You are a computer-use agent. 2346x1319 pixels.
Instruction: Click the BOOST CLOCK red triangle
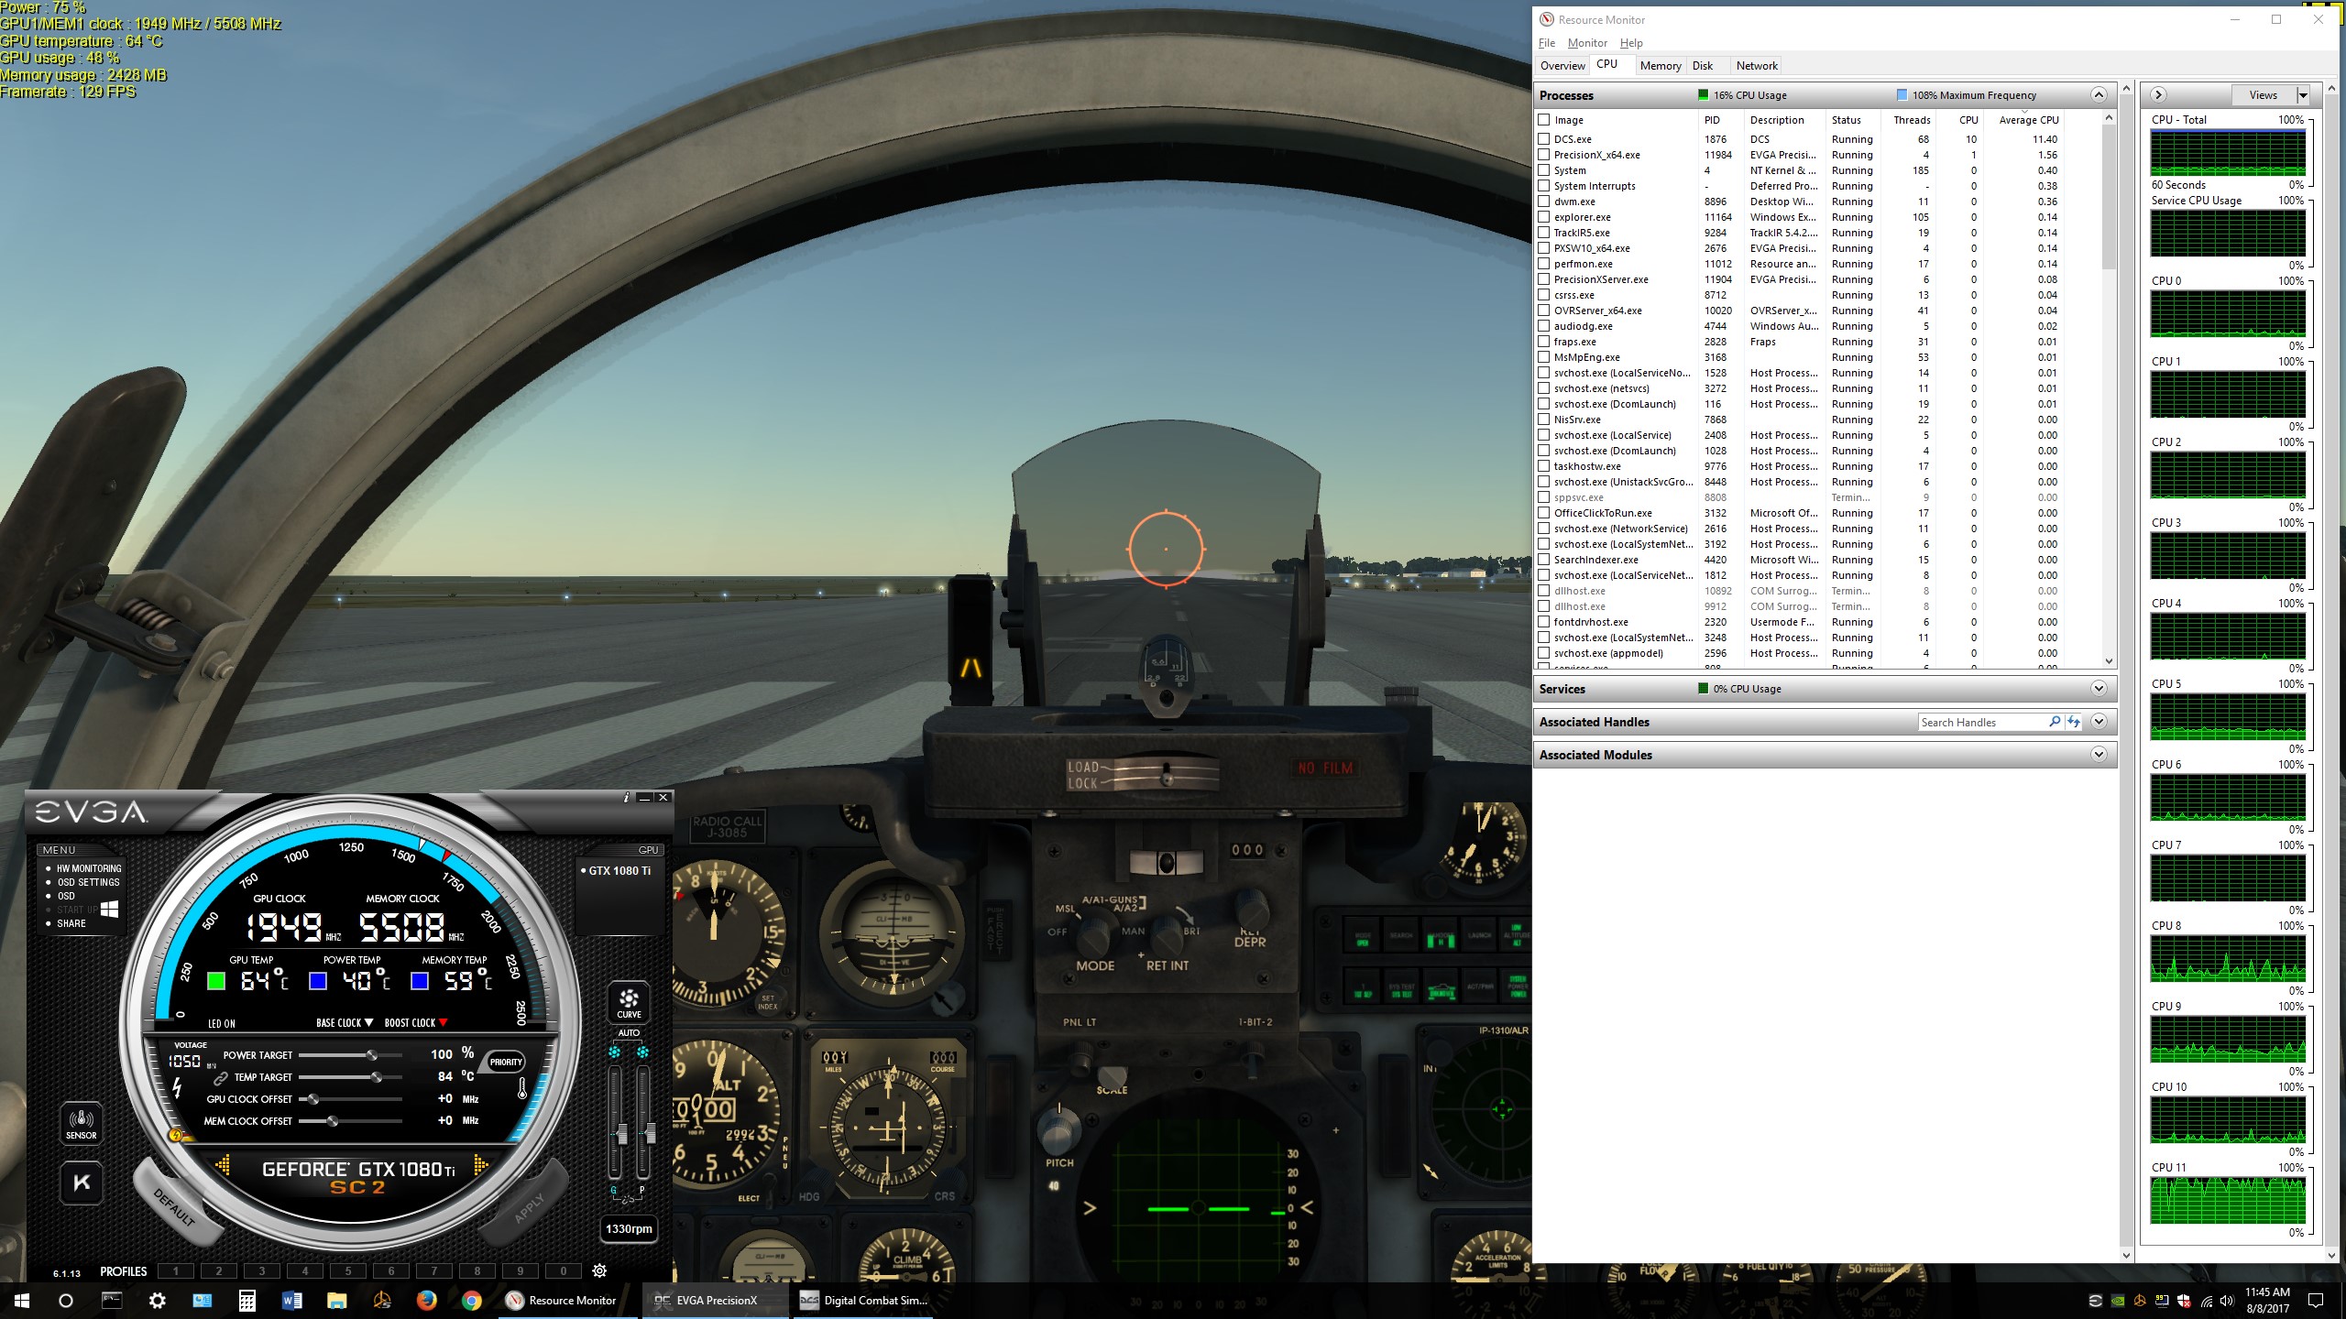444,1022
